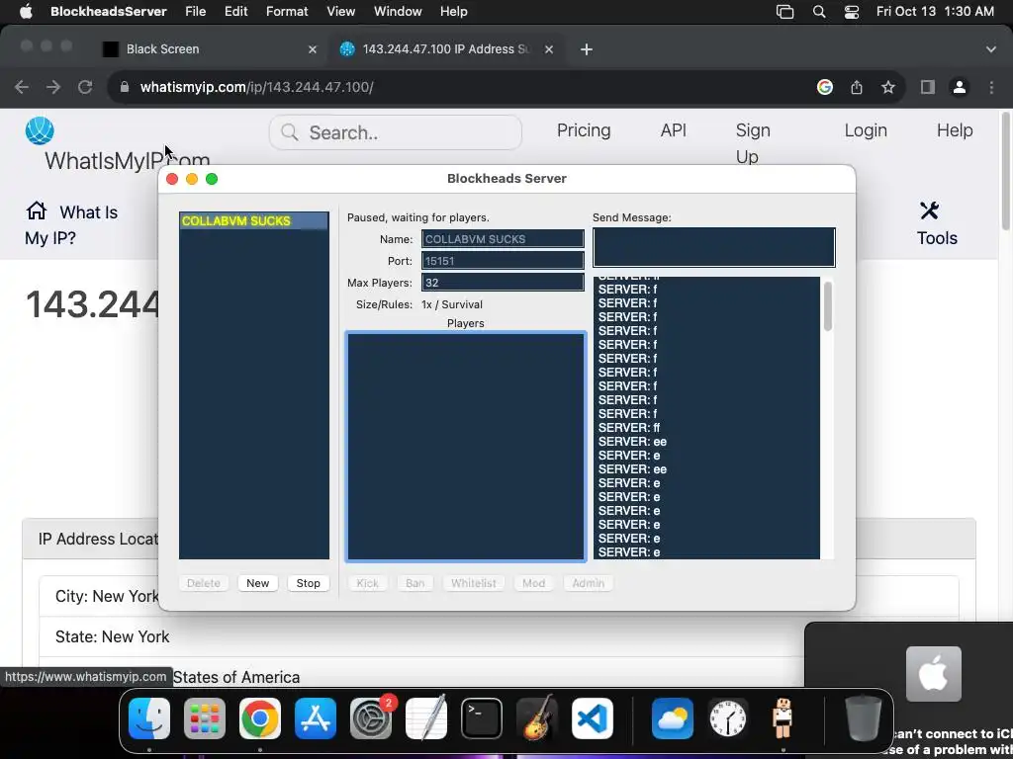Click the "State: New York" row
This screenshot has height=759, width=1013.
(x=499, y=637)
